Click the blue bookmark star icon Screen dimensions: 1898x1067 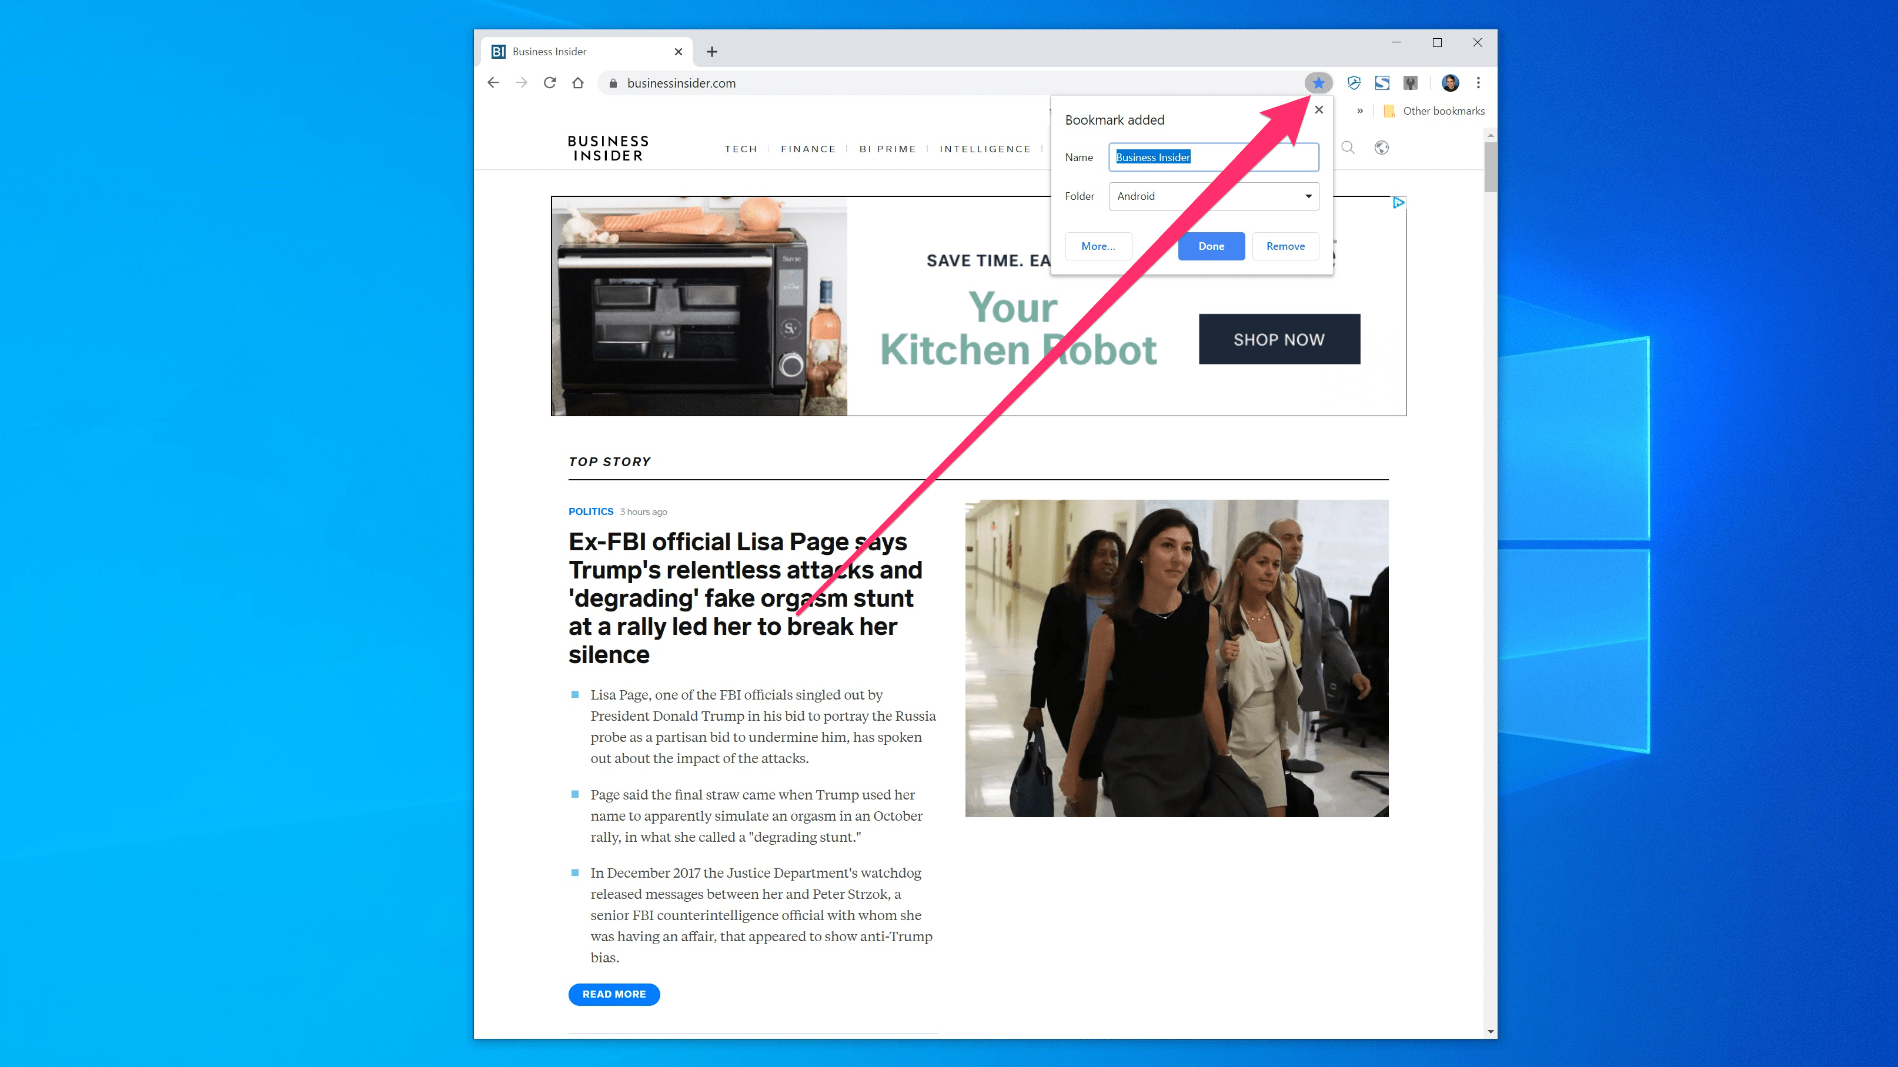point(1318,83)
